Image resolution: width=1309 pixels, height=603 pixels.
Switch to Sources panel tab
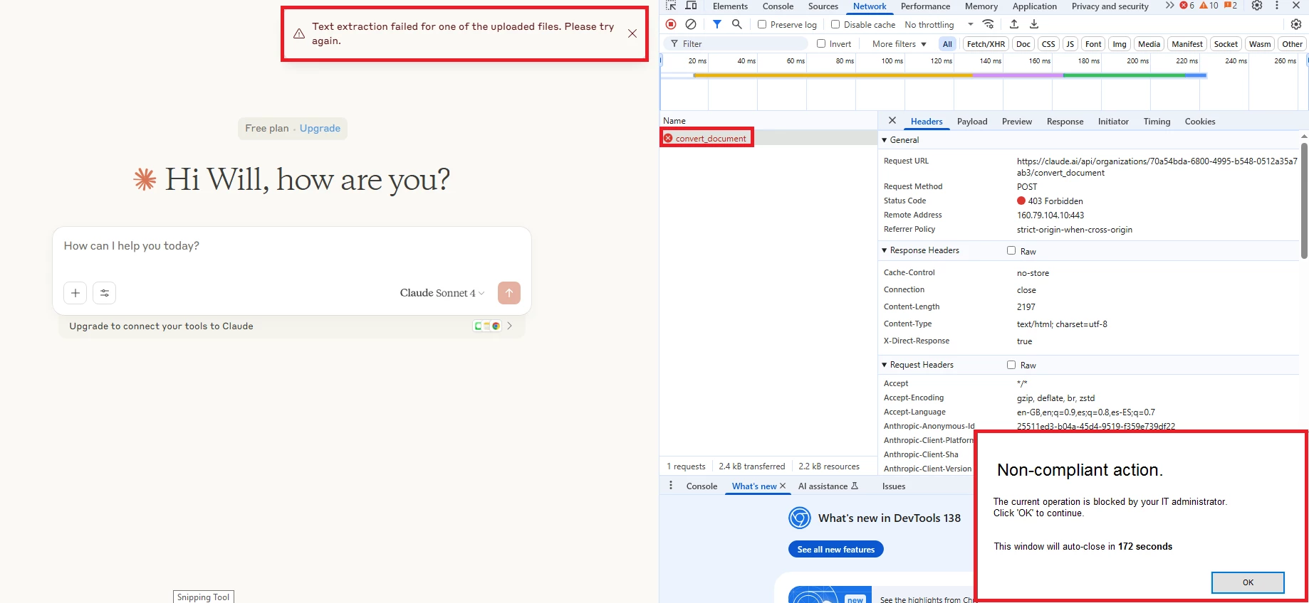[823, 6]
